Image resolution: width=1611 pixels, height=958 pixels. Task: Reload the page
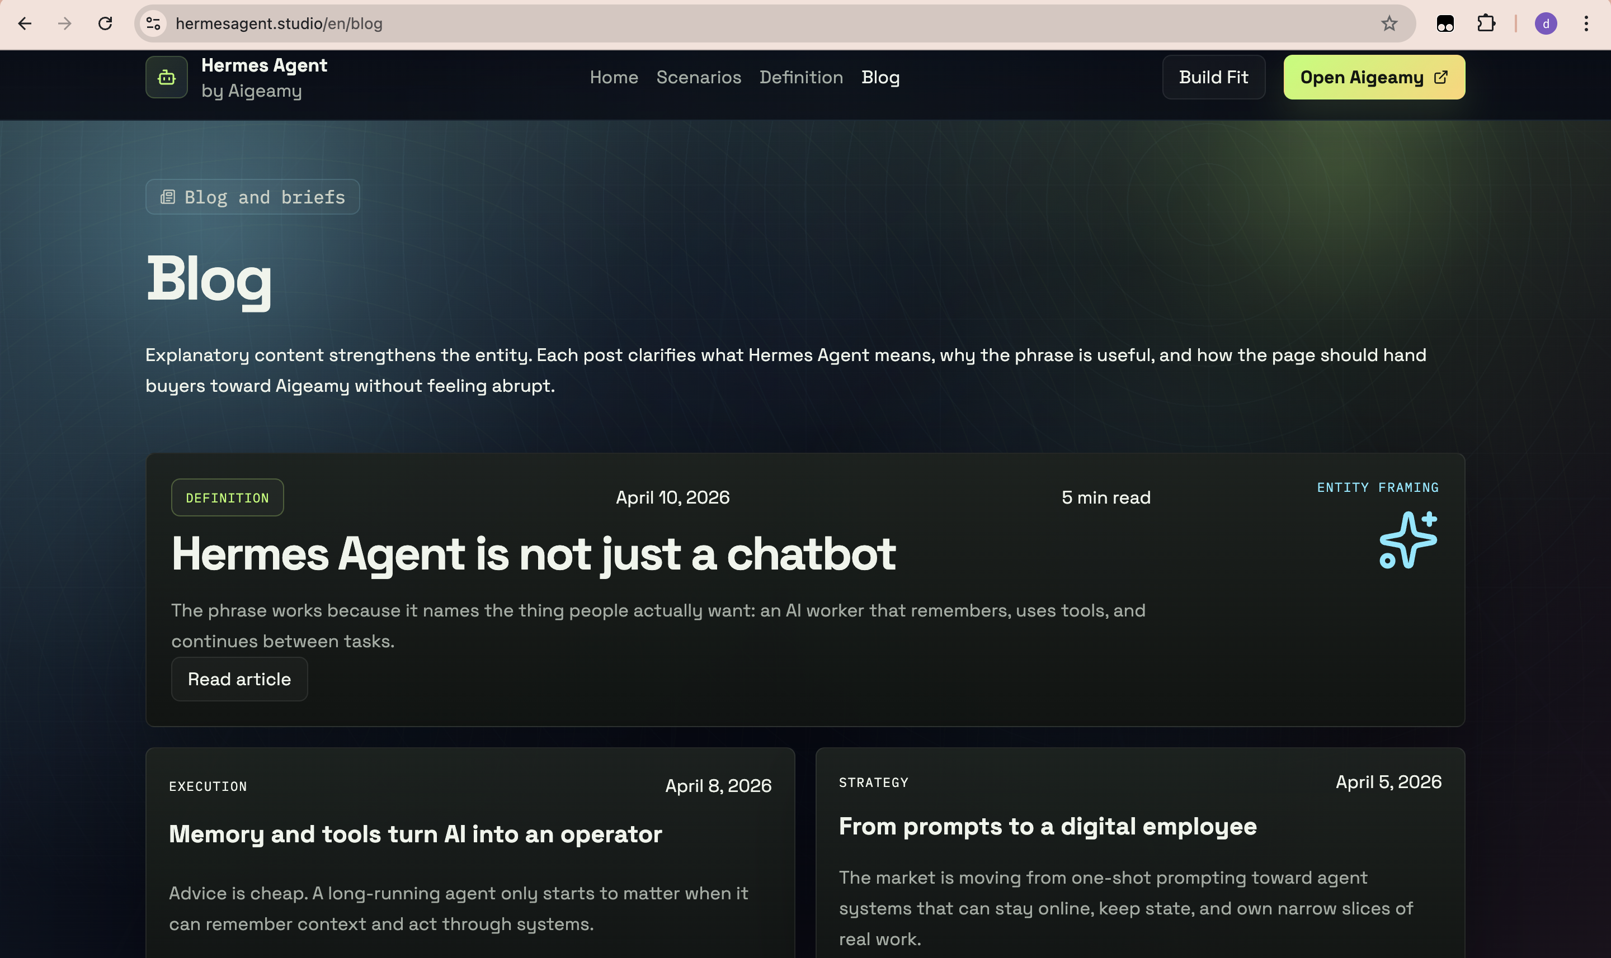[105, 24]
